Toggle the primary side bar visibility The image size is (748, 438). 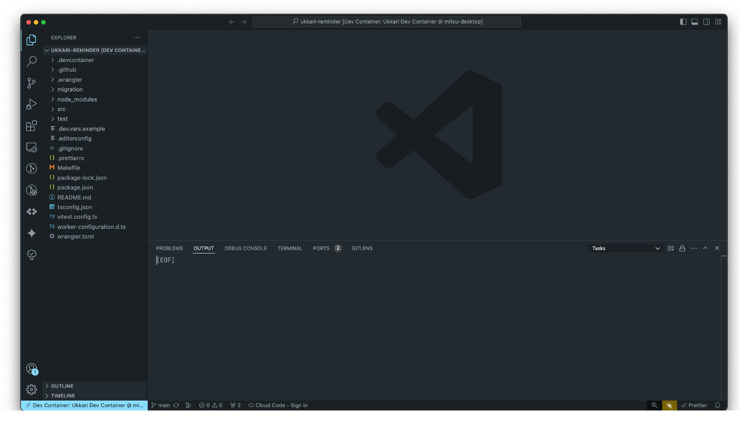[683, 22]
